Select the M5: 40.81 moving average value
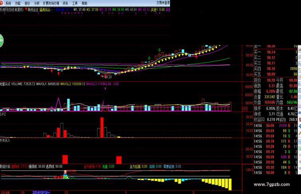 [131, 10]
